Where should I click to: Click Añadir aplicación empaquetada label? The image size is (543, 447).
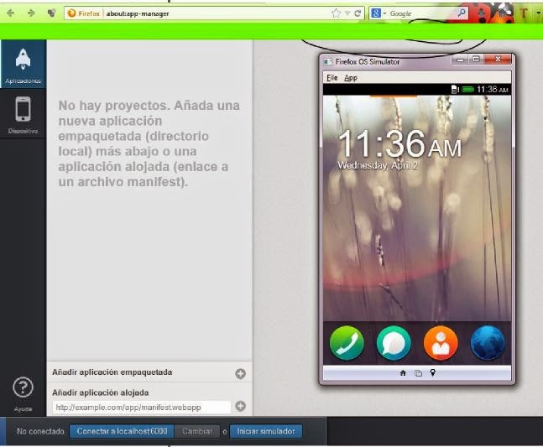pyautogui.click(x=112, y=372)
